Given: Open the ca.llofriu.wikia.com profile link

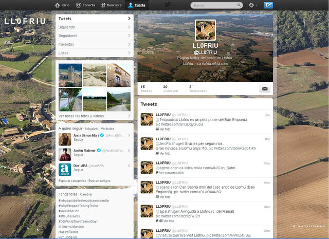Looking at the screenshot, I should tap(212, 64).
